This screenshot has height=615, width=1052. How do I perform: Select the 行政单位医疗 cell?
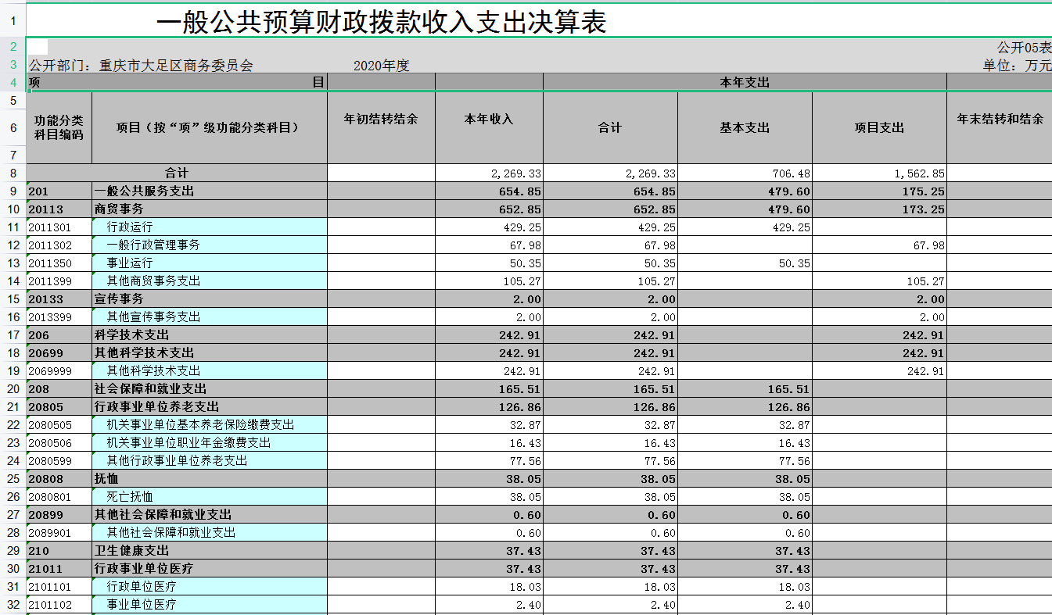point(209,586)
